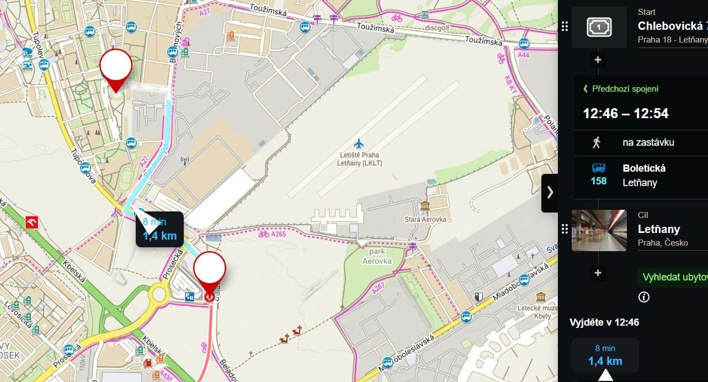Click the Vyhledat ubytování button

click(673, 278)
